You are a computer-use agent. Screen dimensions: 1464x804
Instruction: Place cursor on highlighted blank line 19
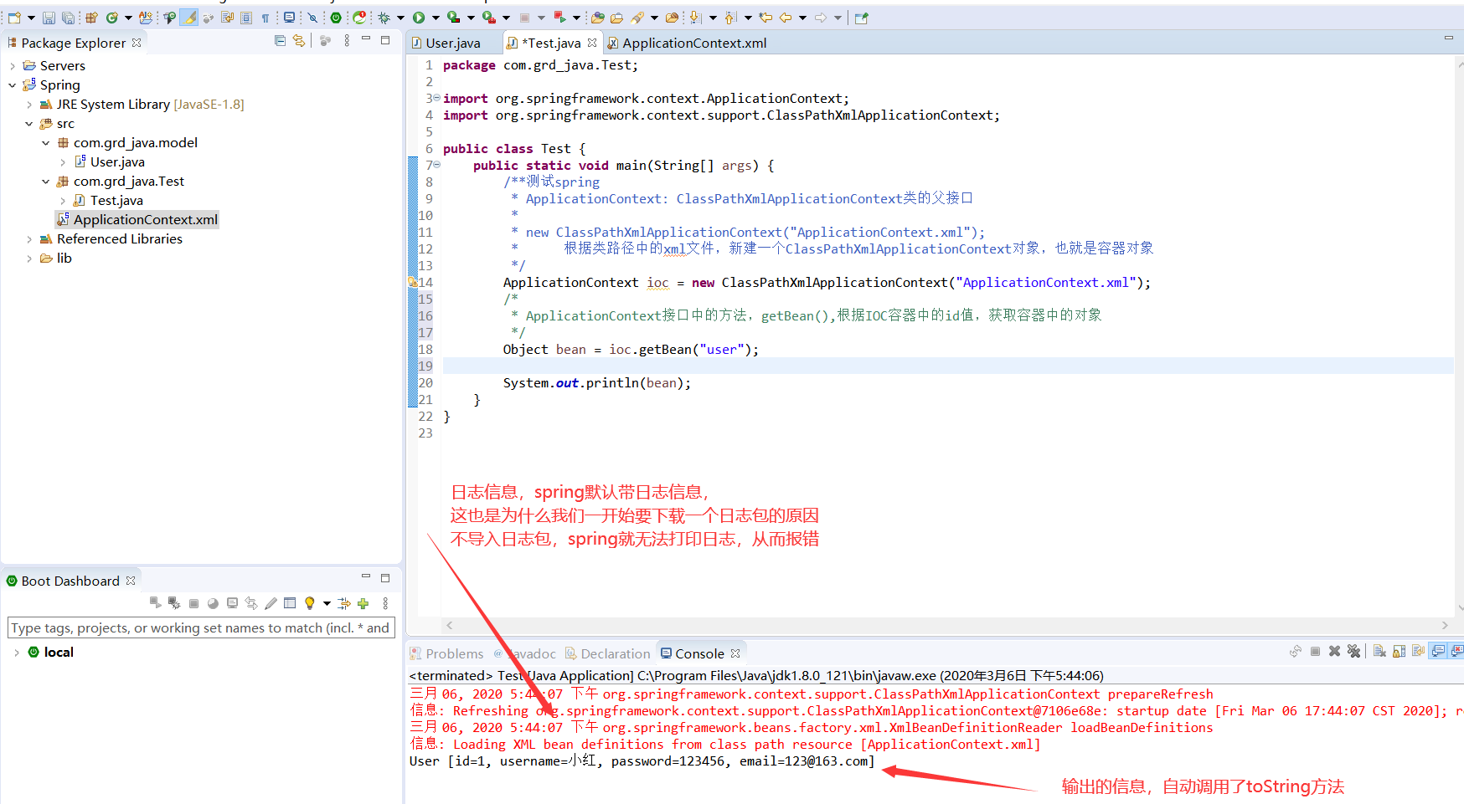coord(948,366)
